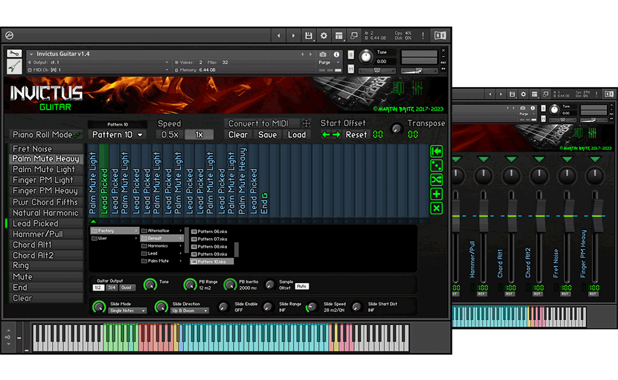Open instrument edit wrench icon

pos(14,54)
